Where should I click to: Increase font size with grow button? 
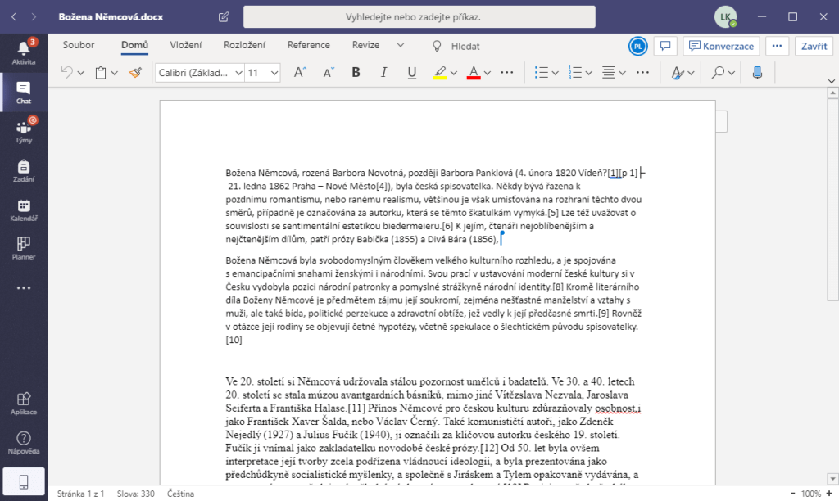(300, 73)
